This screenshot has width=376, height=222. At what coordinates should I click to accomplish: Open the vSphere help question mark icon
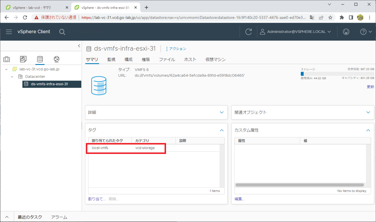click(363, 32)
